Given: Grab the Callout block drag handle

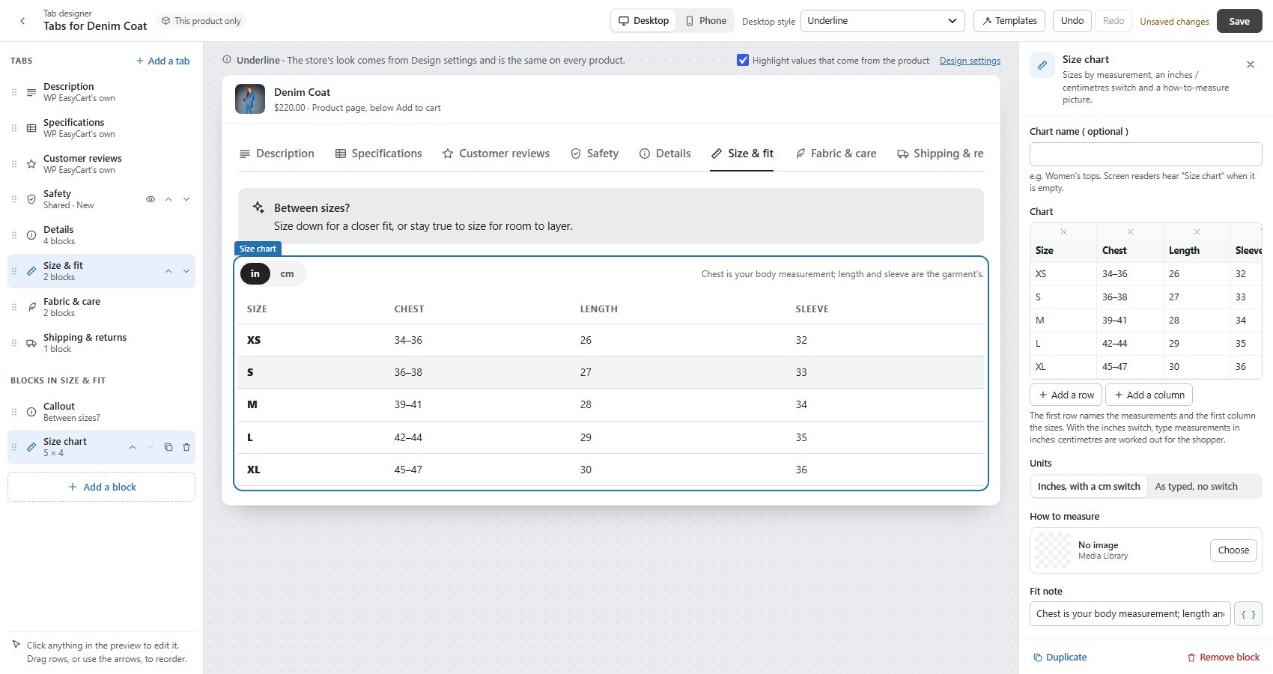Looking at the screenshot, I should tap(14, 412).
